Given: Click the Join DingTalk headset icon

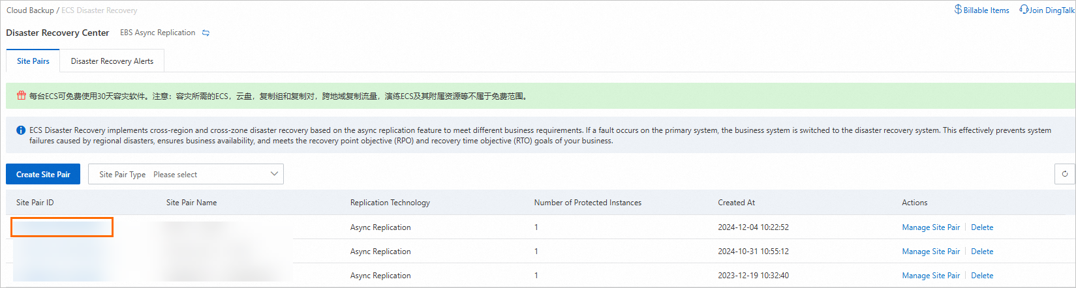Looking at the screenshot, I should pos(1024,10).
